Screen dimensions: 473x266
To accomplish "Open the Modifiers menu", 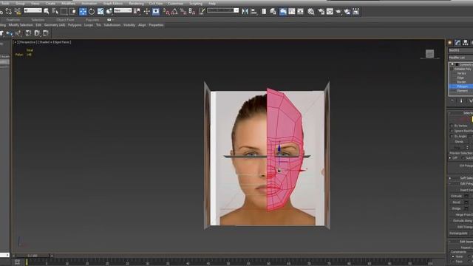I will coord(68,3).
